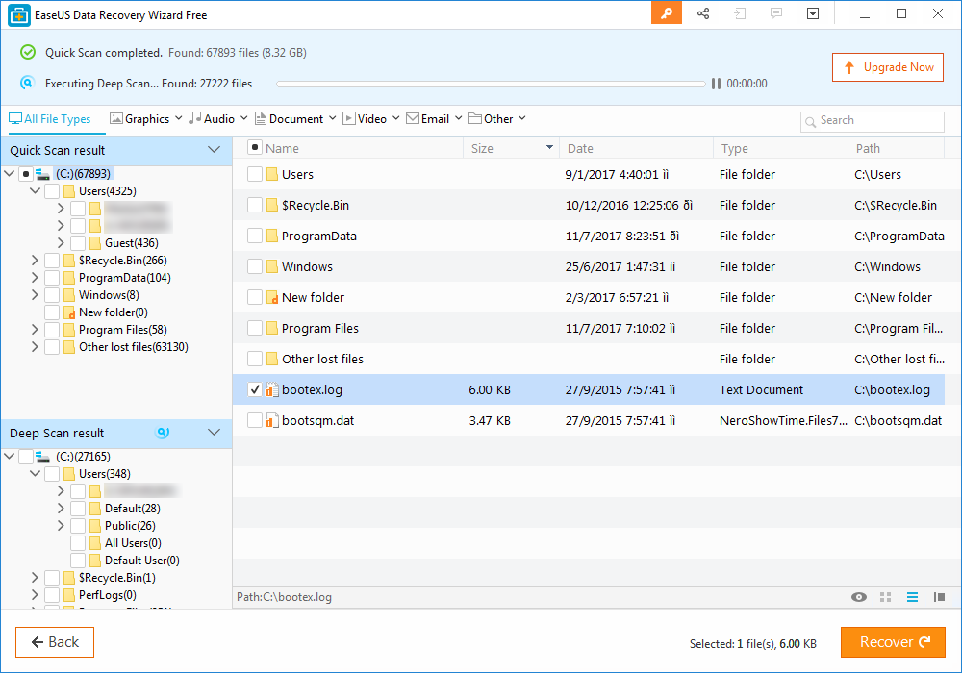This screenshot has width=962, height=673.
Task: Select the Program Files row in list
Action: pos(589,329)
